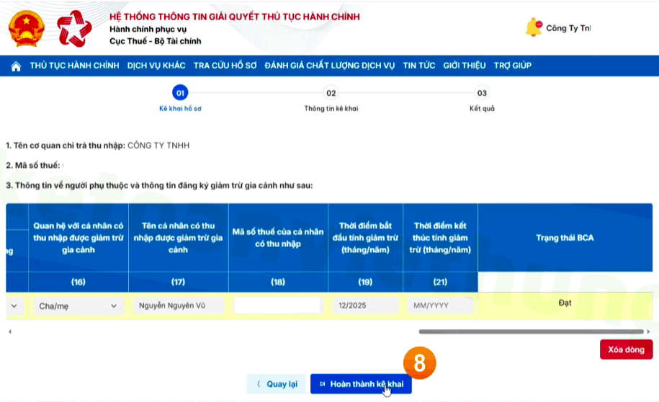The height and width of the screenshot is (402, 659).
Task: Click the Quay lại button
Action: 276,384
